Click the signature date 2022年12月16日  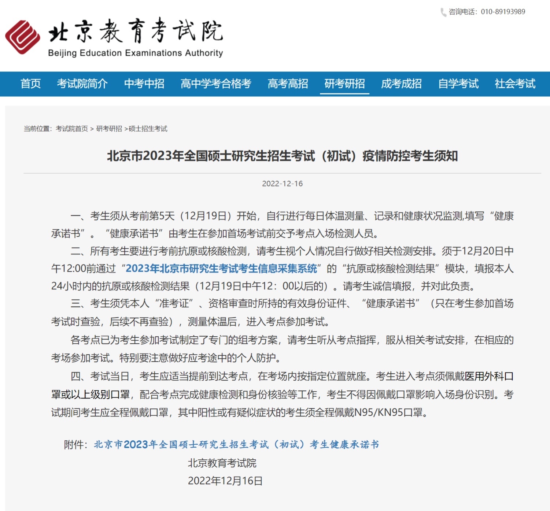point(225,481)
